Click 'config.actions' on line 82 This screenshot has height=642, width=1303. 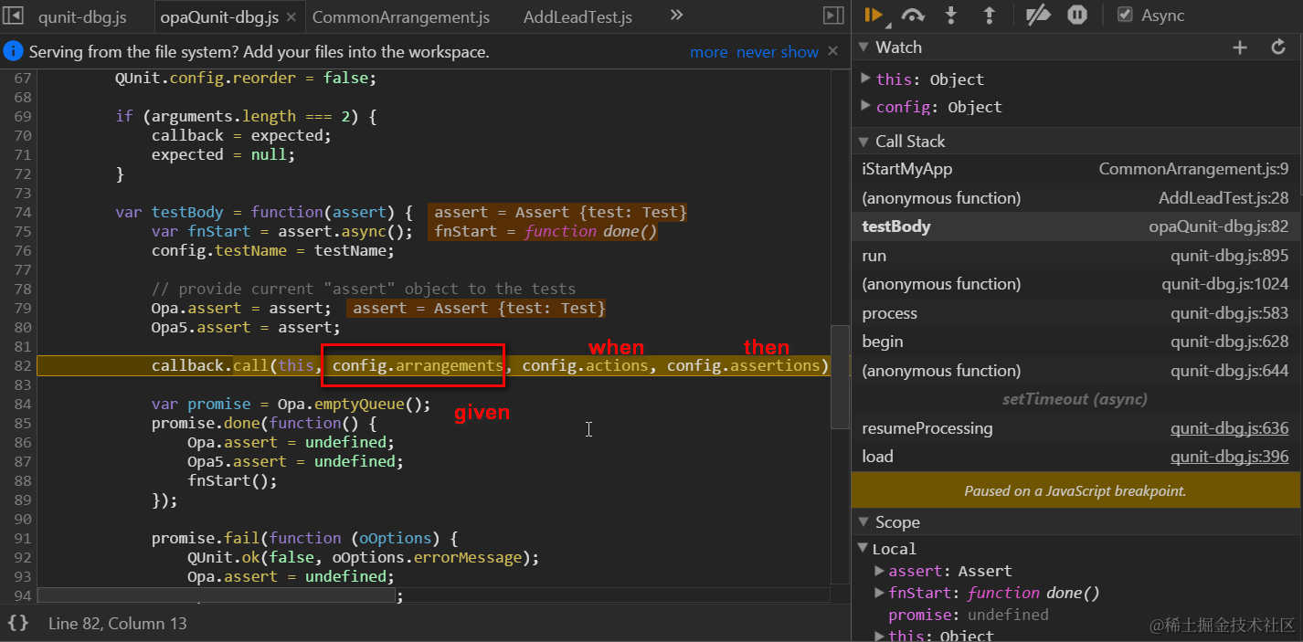(x=585, y=365)
